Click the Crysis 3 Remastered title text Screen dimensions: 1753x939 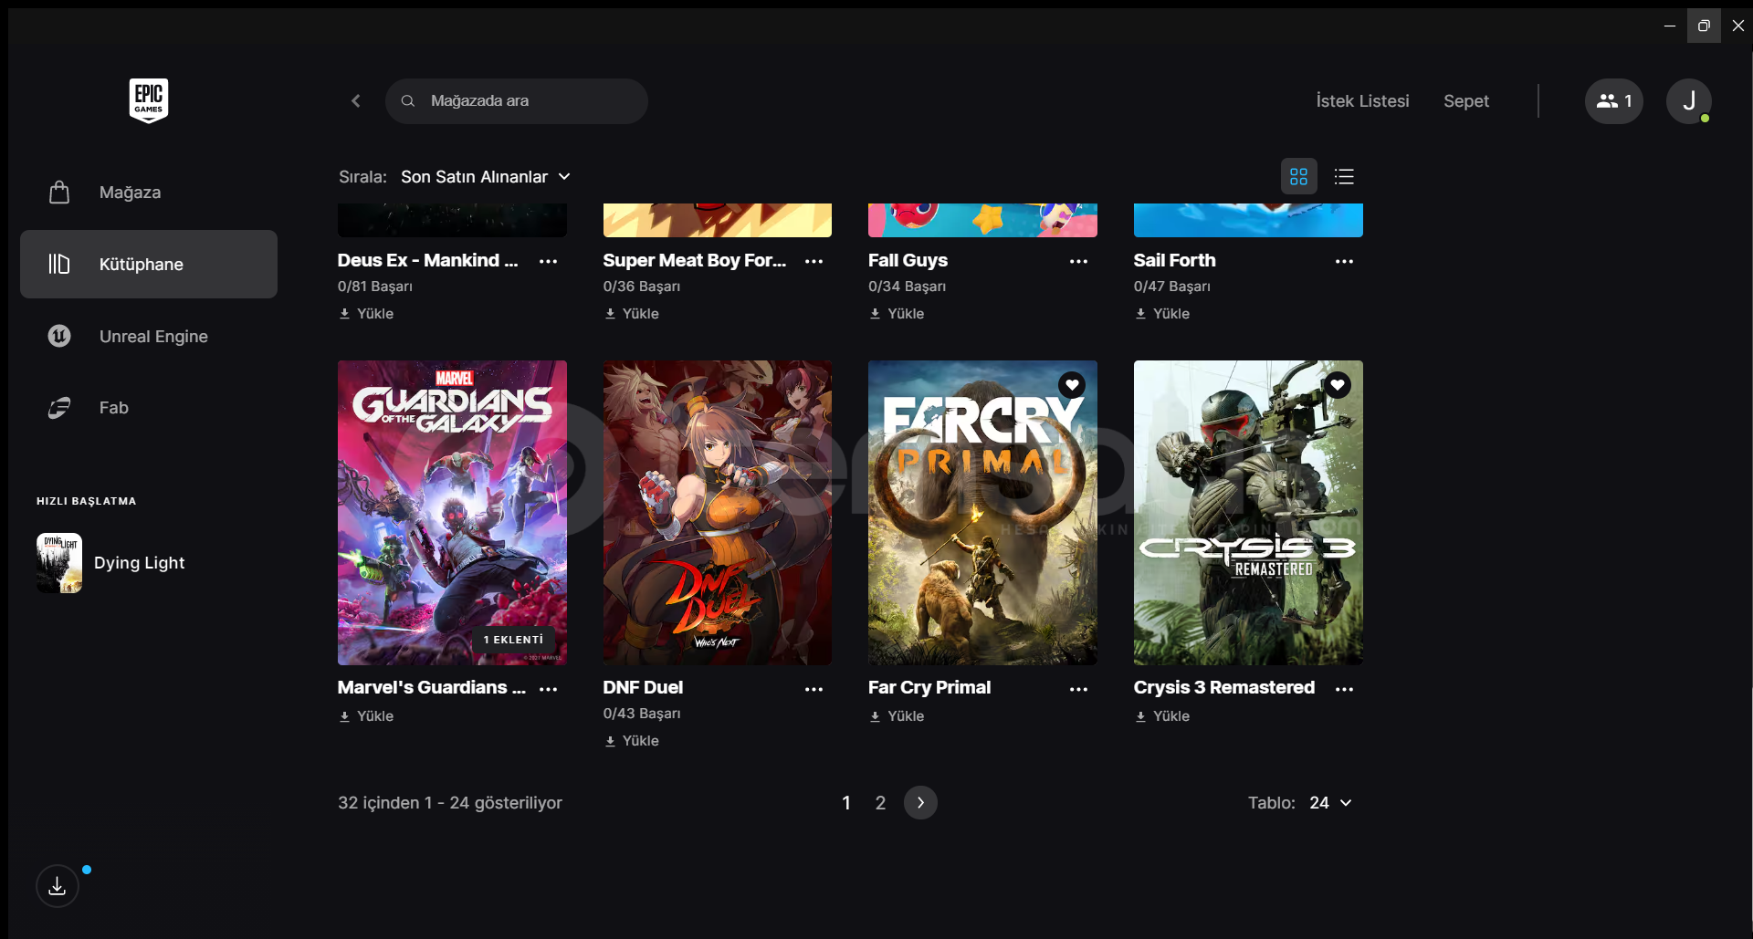pos(1224,687)
